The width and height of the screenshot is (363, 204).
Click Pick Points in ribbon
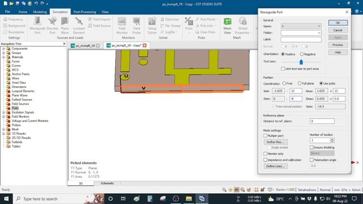click(206, 19)
